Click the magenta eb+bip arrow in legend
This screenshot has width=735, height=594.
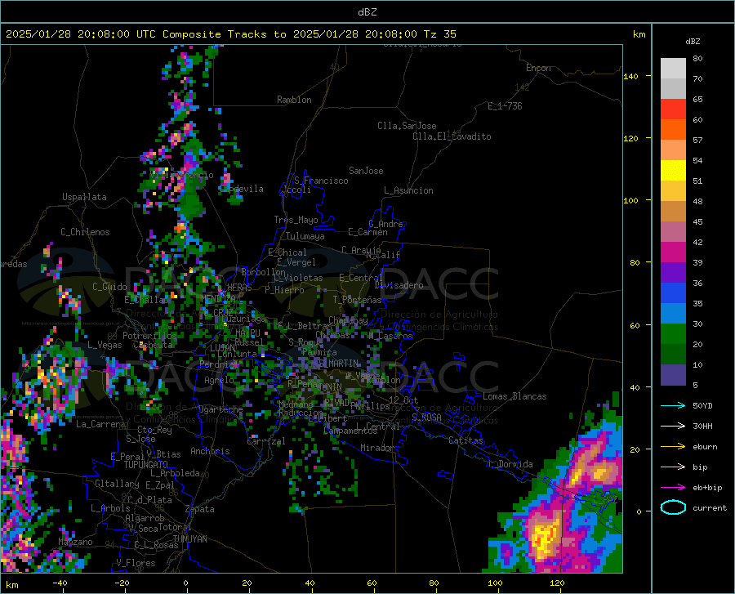click(x=673, y=487)
